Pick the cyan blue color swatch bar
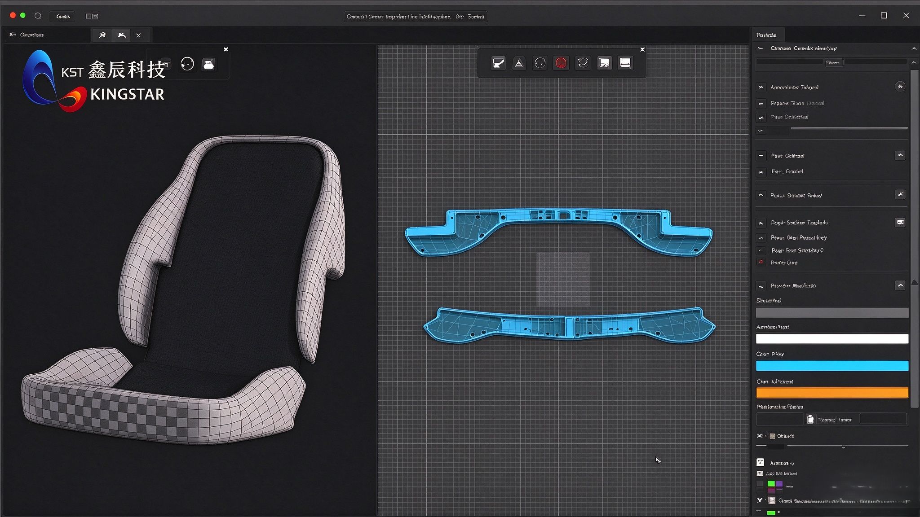 (x=832, y=366)
